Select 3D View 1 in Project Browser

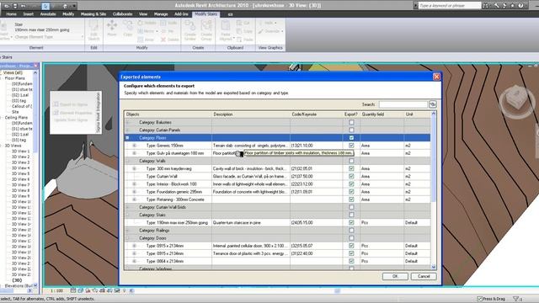pos(20,151)
